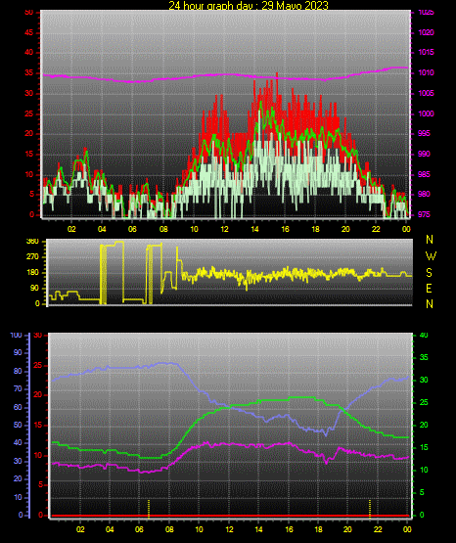
Task: Click the 18 hour label under bottom chart
Action: point(318,529)
